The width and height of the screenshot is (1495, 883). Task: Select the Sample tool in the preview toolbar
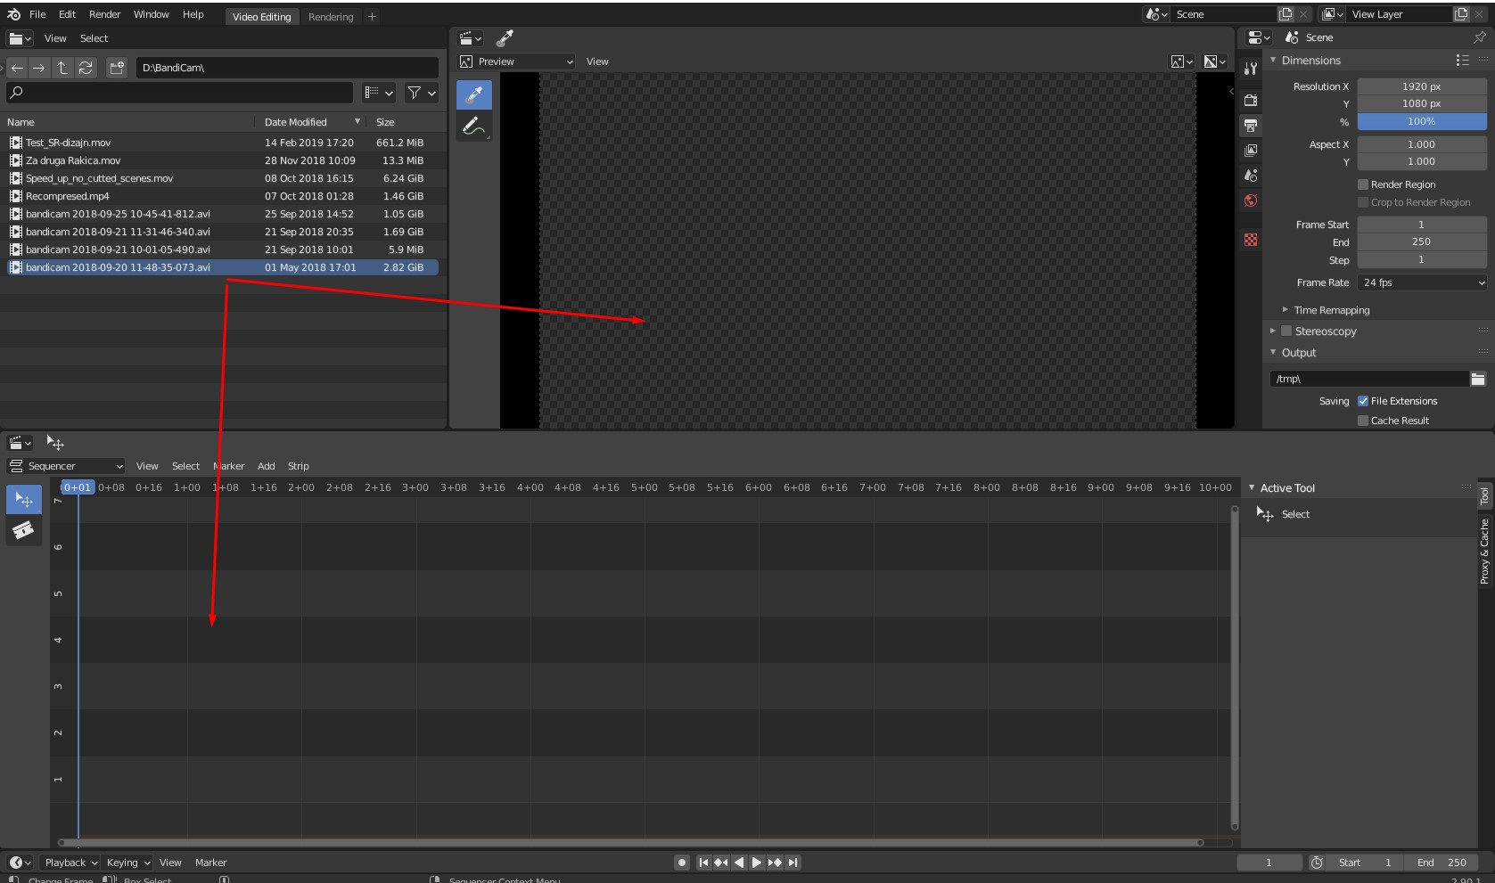coord(474,94)
